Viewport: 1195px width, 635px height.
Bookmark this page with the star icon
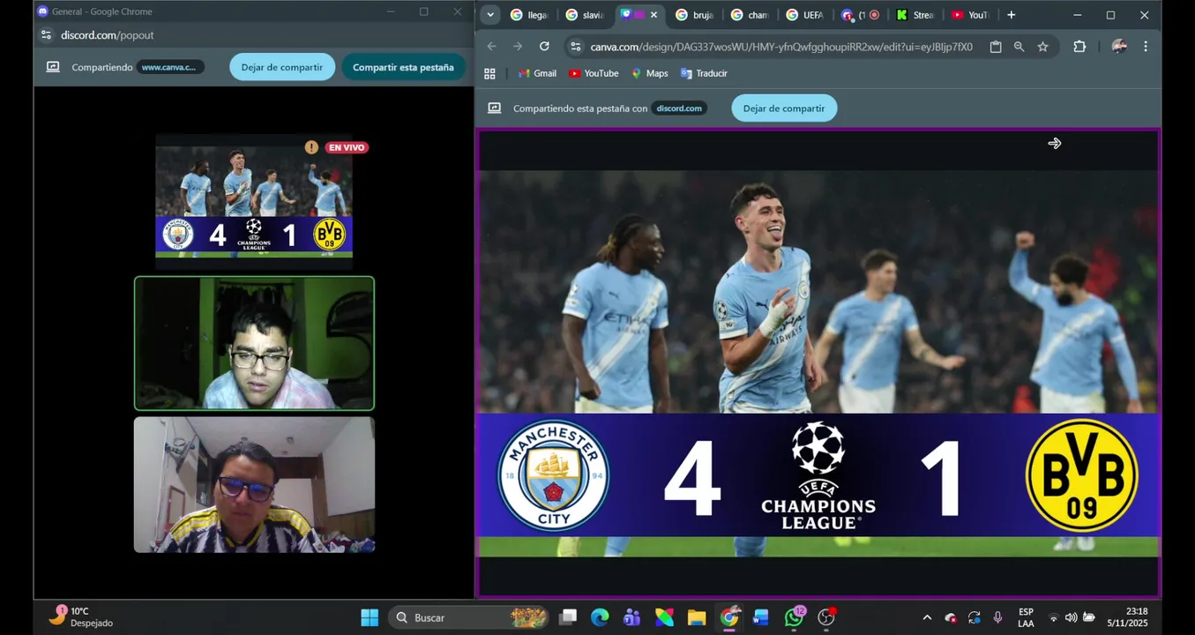pyautogui.click(x=1043, y=47)
